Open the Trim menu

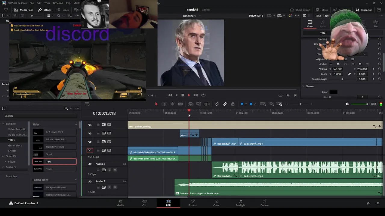coord(47,3)
